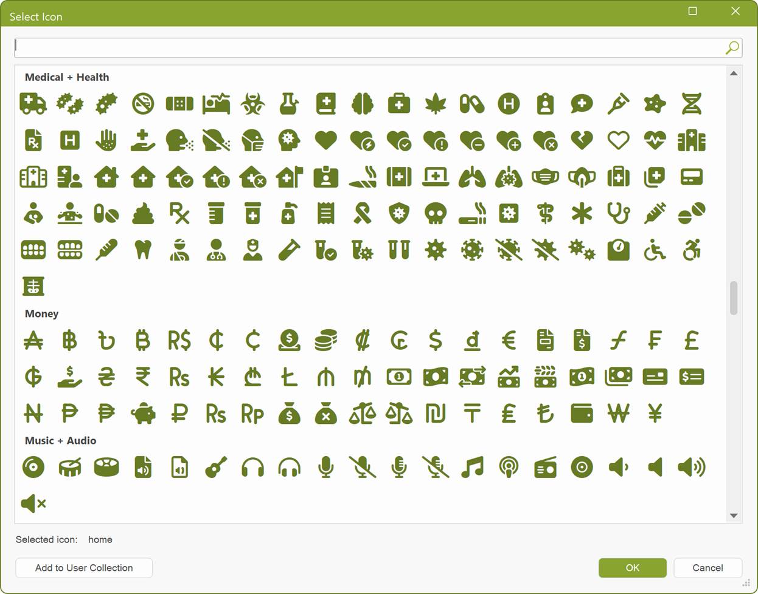Confirm selection with the OK button
Image resolution: width=758 pixels, height=594 pixels.
(633, 568)
